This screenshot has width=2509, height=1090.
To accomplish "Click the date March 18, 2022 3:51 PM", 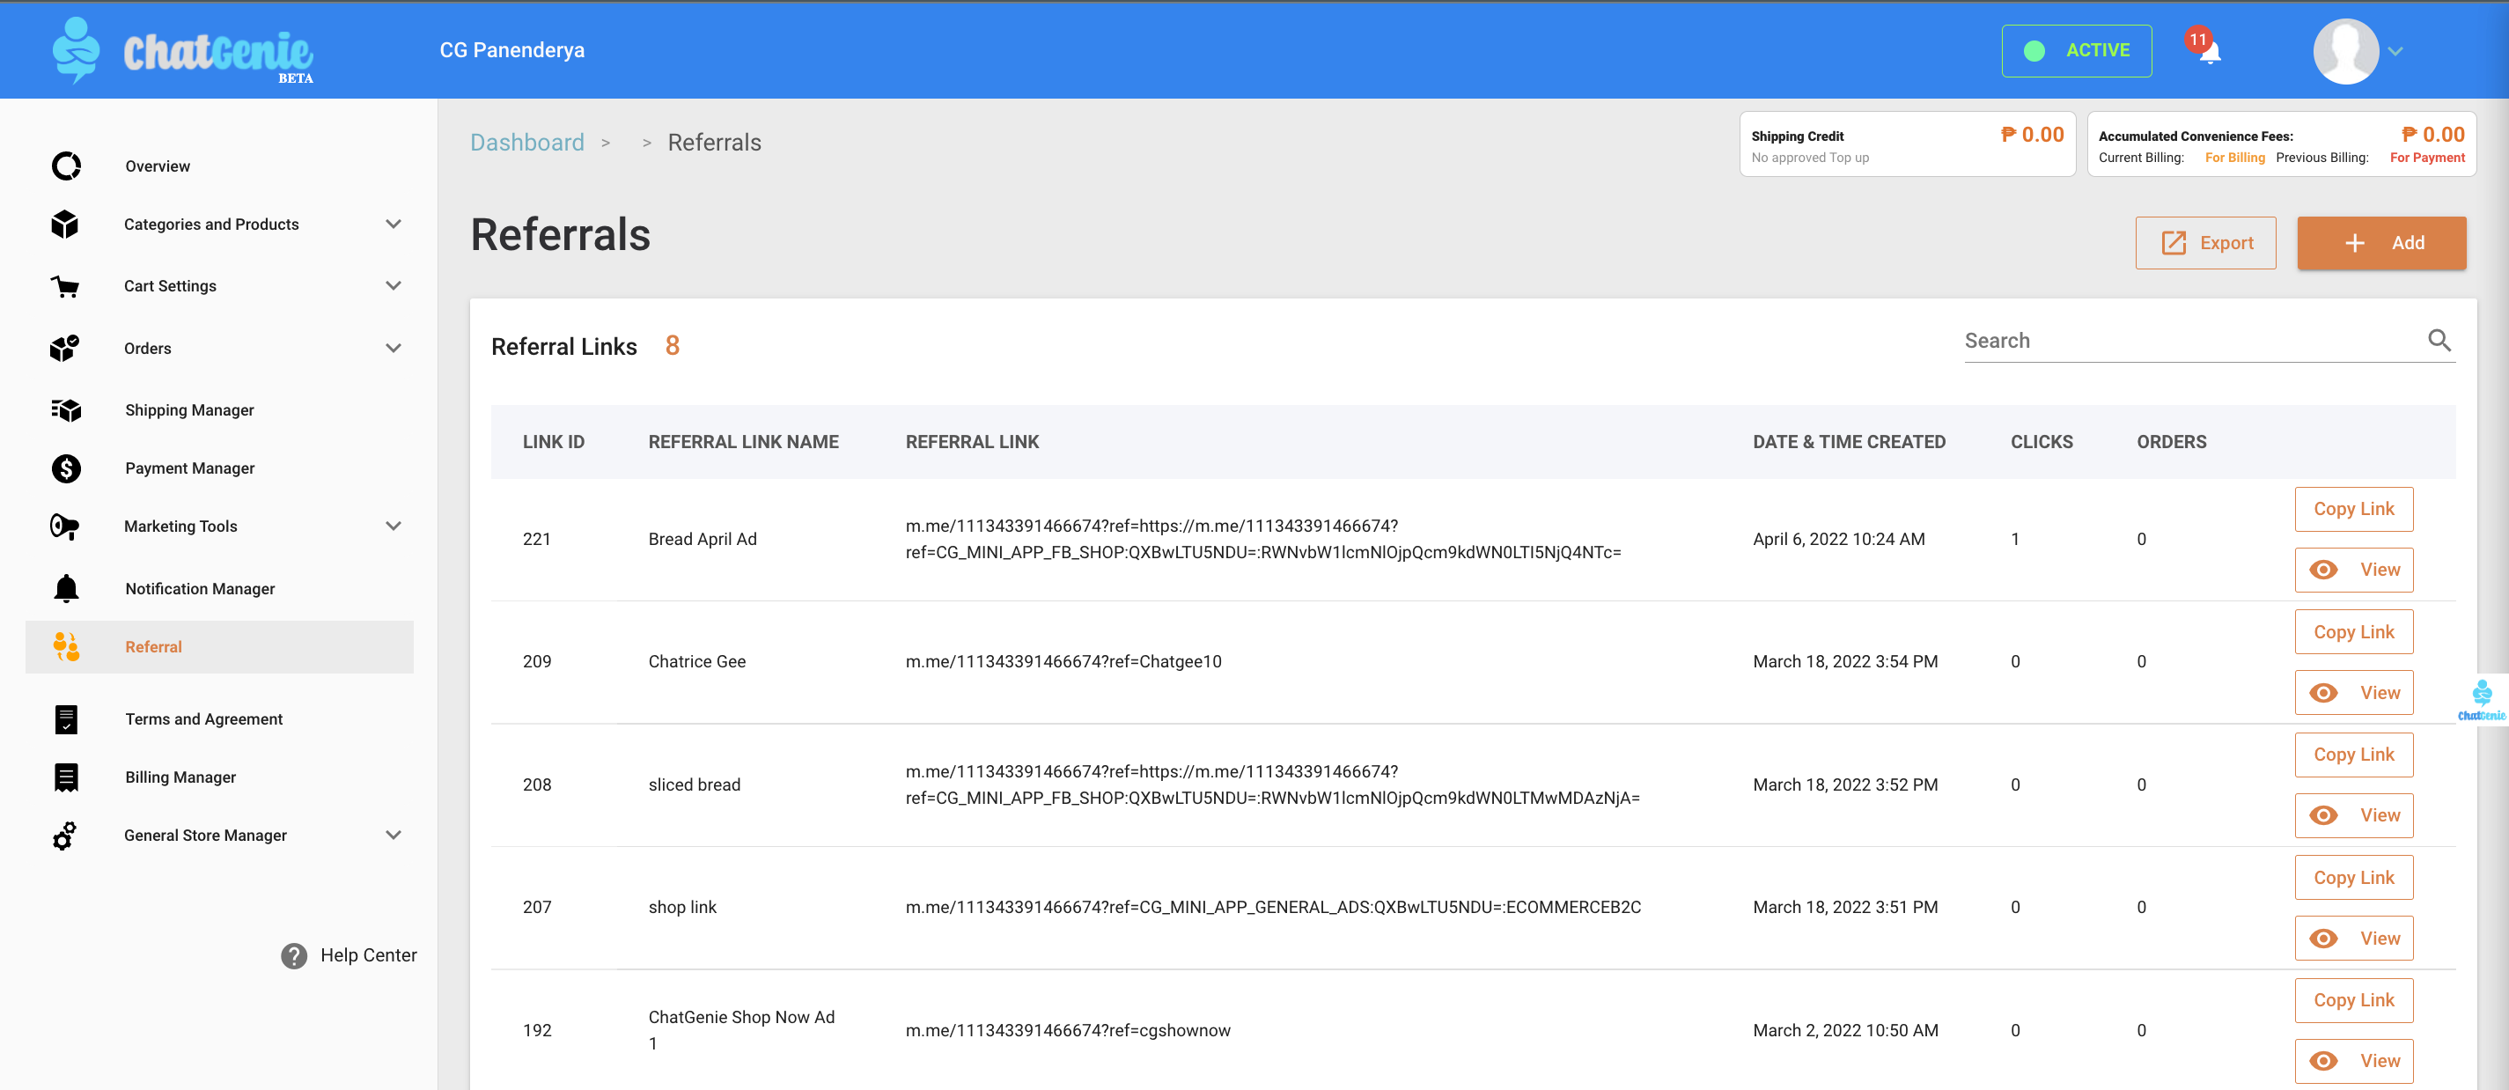I will (1844, 908).
